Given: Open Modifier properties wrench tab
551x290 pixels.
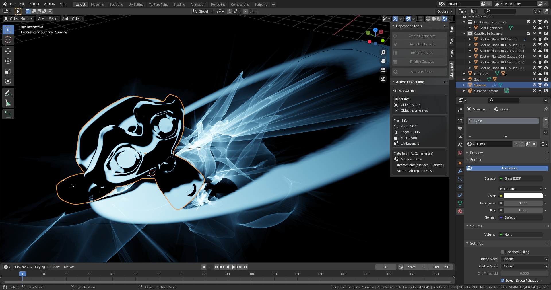Looking at the screenshot, I should pos(460,171).
